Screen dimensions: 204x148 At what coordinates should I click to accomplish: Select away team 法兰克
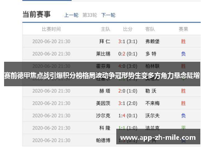pyautogui.click(x=152, y=128)
